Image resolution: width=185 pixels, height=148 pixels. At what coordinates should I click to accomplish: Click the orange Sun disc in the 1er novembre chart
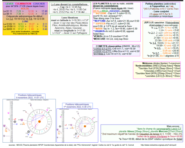click(x=85, y=126)
